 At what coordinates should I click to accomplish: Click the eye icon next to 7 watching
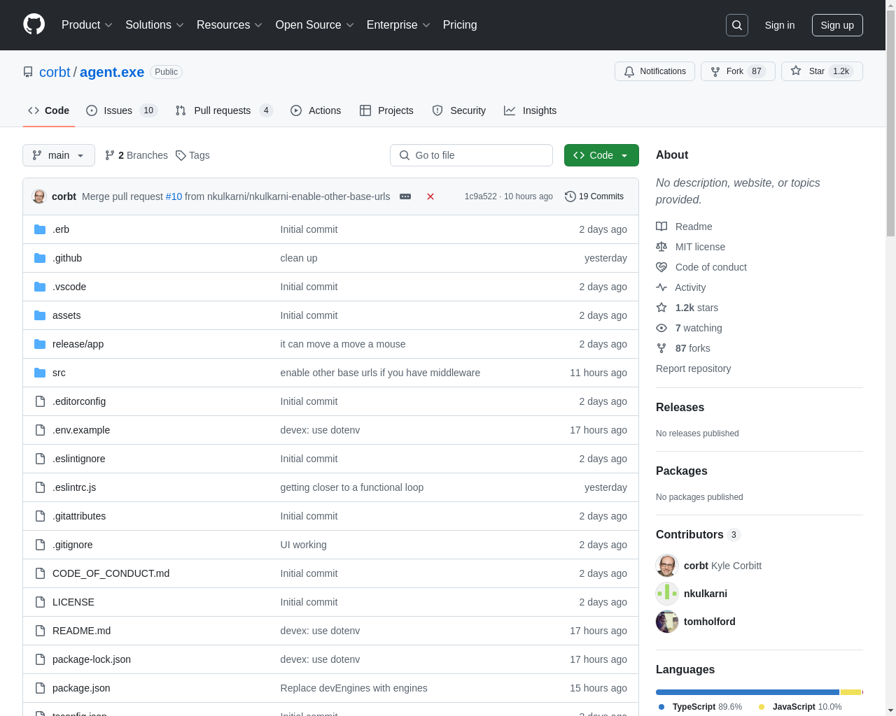[x=661, y=328]
